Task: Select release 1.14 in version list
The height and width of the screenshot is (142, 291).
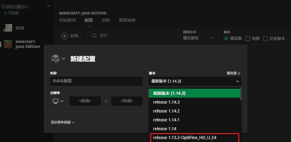Action: (194, 129)
